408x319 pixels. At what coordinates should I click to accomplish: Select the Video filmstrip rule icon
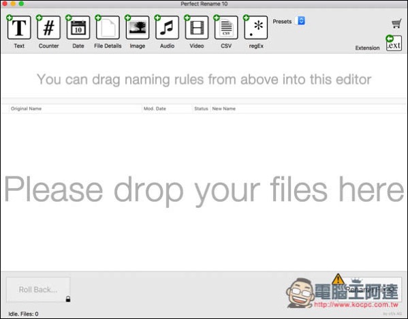click(x=197, y=27)
